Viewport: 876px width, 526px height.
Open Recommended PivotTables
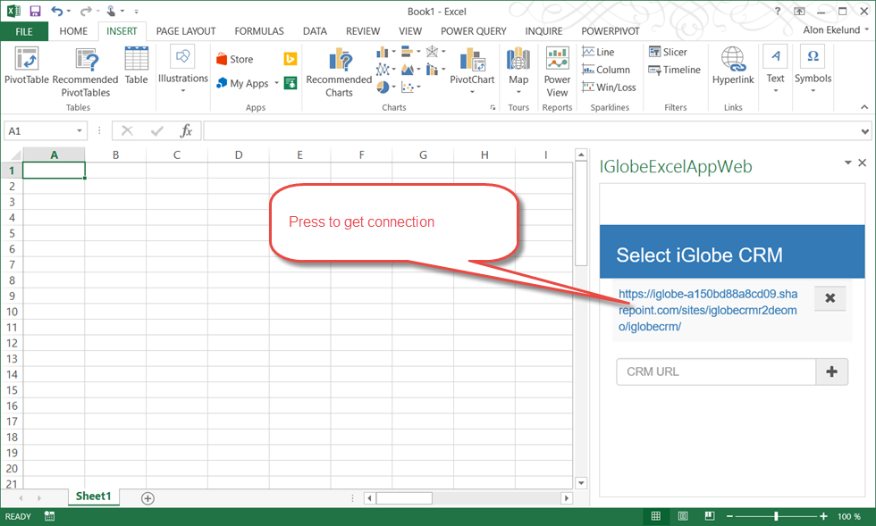tap(86, 72)
